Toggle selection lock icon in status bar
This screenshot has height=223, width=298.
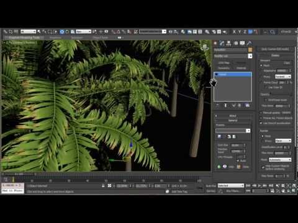pyautogui.click(x=103, y=186)
